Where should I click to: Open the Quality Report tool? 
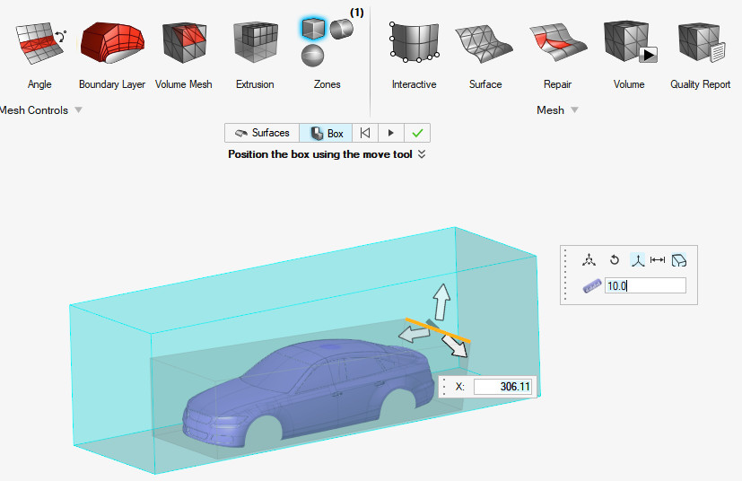pyautogui.click(x=700, y=45)
